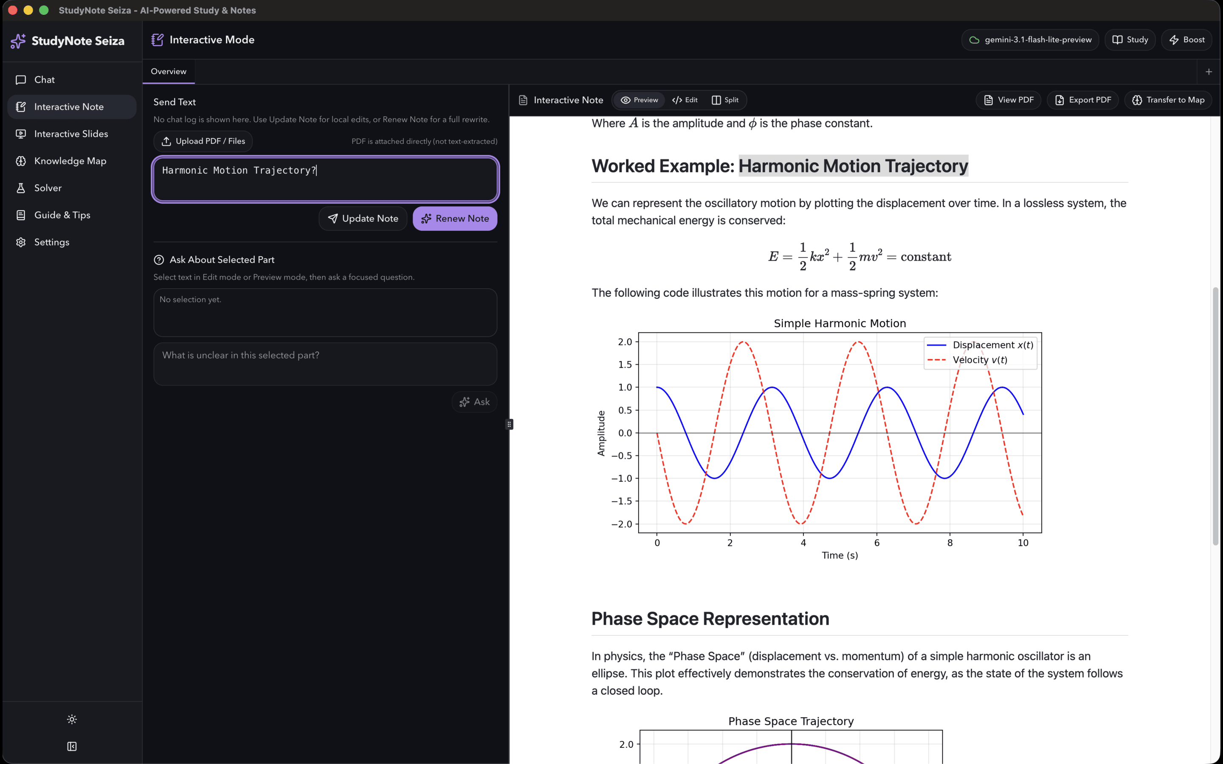This screenshot has height=764, width=1223.
Task: Select Interactive Note in sidebar
Action: pos(72,107)
